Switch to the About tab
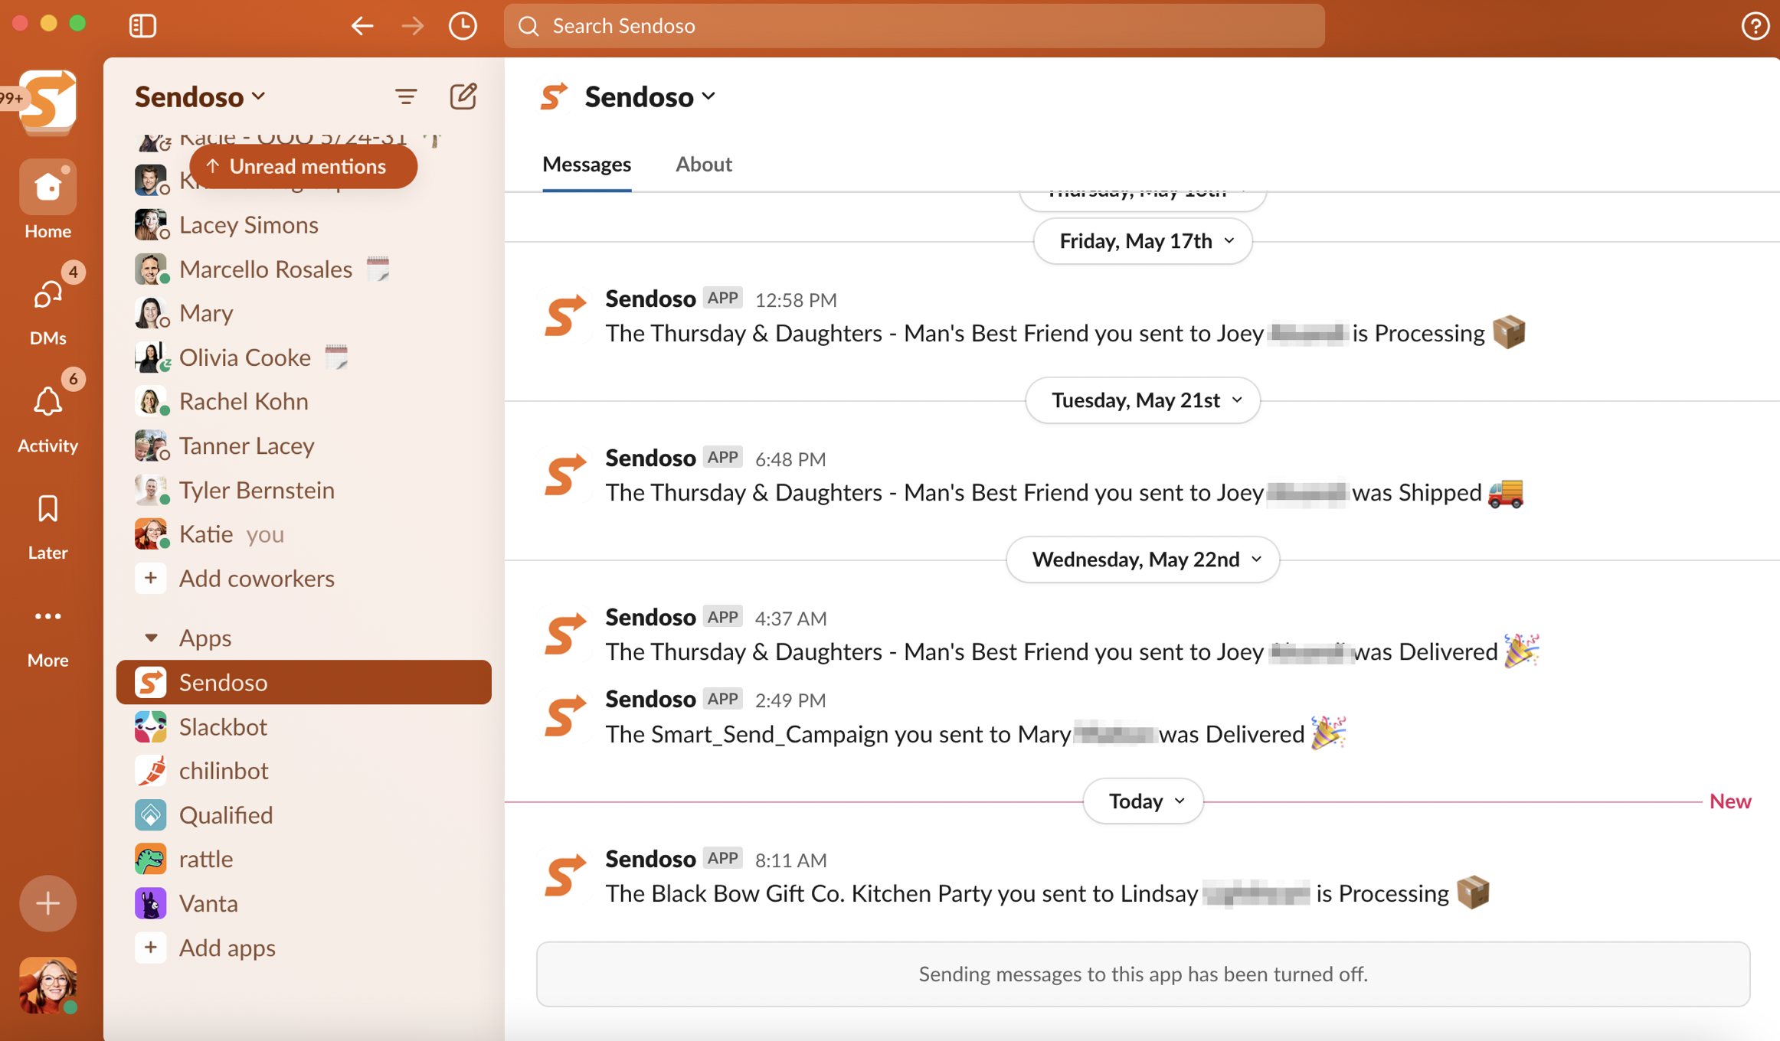The height and width of the screenshot is (1041, 1780). coord(704,164)
